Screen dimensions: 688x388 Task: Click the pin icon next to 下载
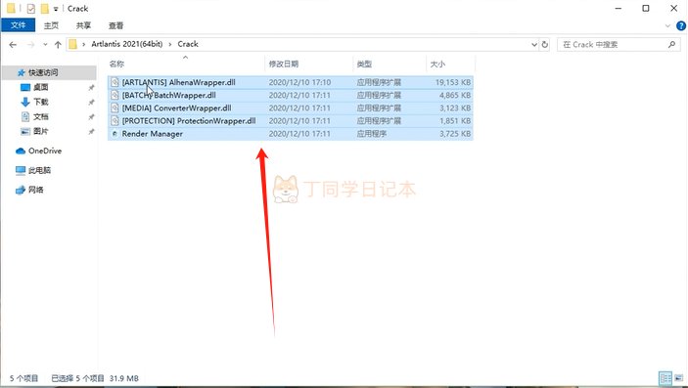pos(91,103)
